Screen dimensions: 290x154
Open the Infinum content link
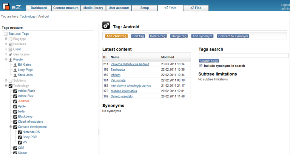tap(116, 75)
